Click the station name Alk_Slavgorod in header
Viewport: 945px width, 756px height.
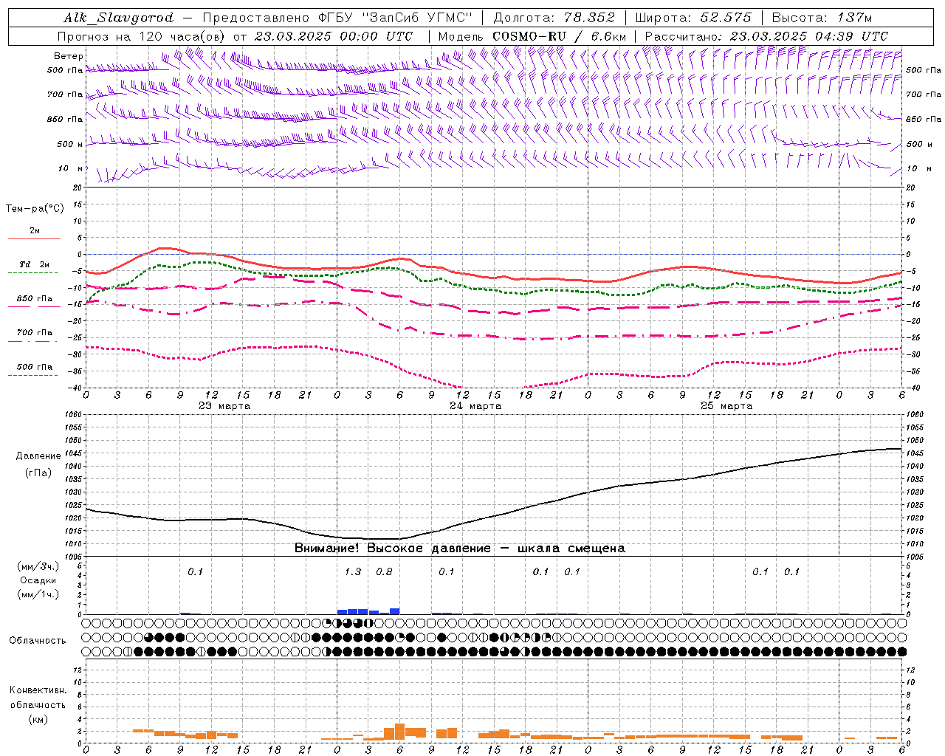coord(119,18)
